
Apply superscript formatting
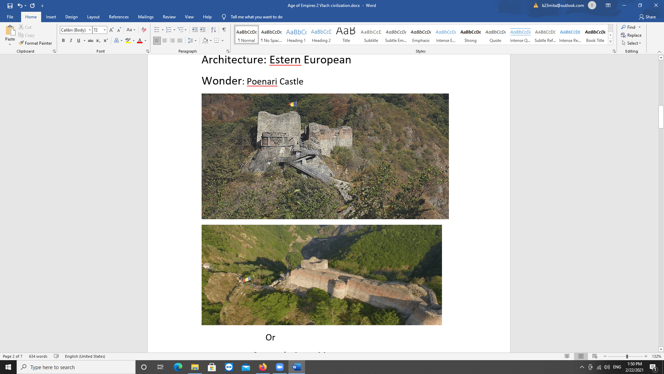[106, 41]
